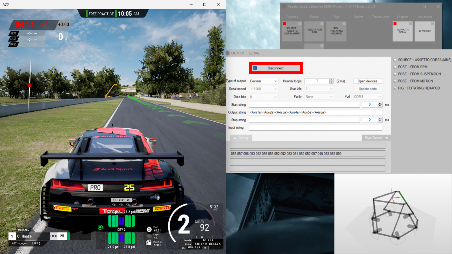This screenshot has height=254, width=452.
Task: Toggle the small square on the RIG :: ROTATING HEXAPOD tile
Action: click(x=344, y=24)
